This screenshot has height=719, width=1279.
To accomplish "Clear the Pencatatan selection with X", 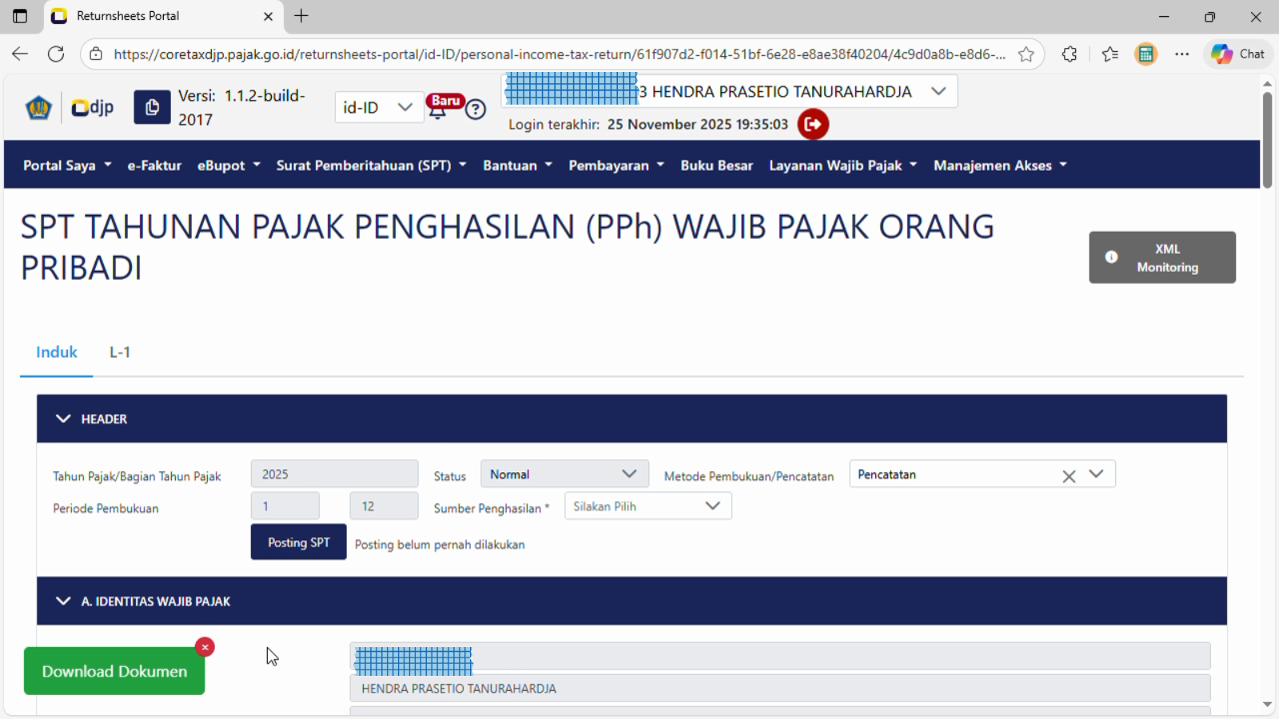I will (1069, 476).
